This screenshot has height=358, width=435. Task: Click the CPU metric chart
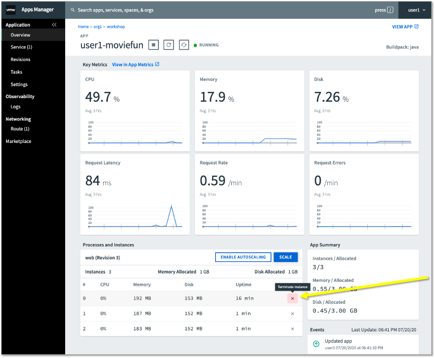[135, 133]
